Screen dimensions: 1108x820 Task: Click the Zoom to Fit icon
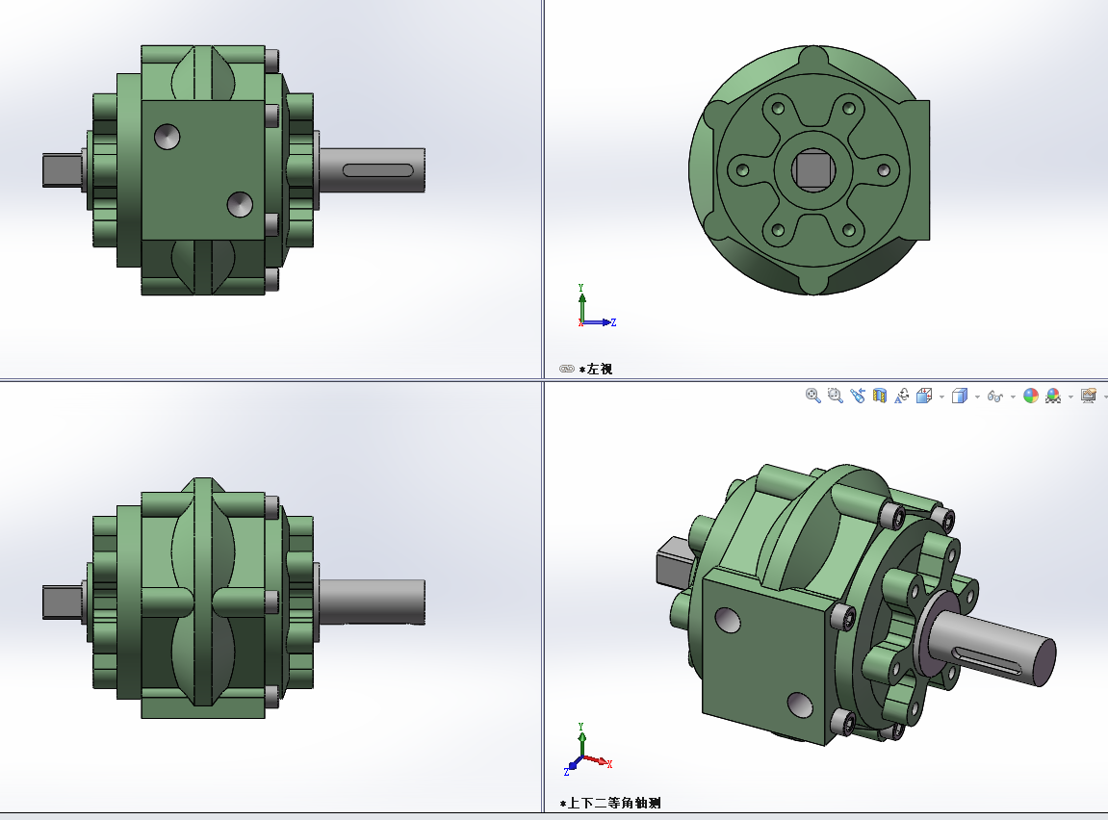pos(812,396)
